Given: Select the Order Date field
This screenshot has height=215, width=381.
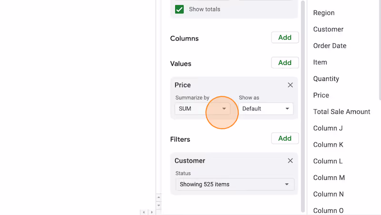Looking at the screenshot, I should pyautogui.click(x=330, y=46).
